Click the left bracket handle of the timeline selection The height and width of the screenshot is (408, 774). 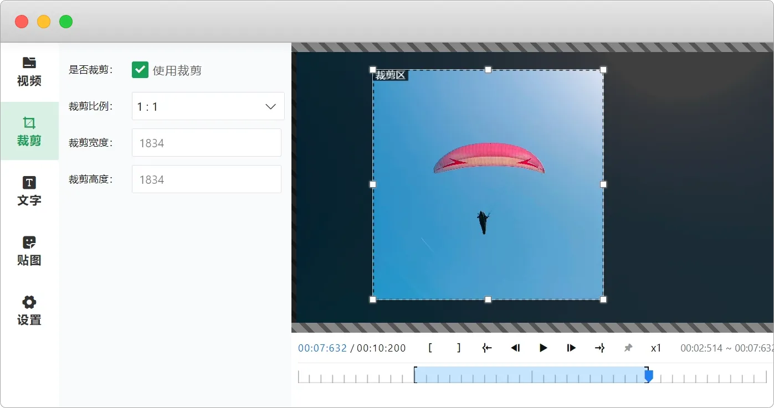[x=415, y=375]
